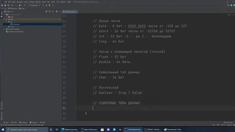Screen dimensions: 235x132
Task: Click the Cortana circle icon on taskbar
Action: click(51, 129)
